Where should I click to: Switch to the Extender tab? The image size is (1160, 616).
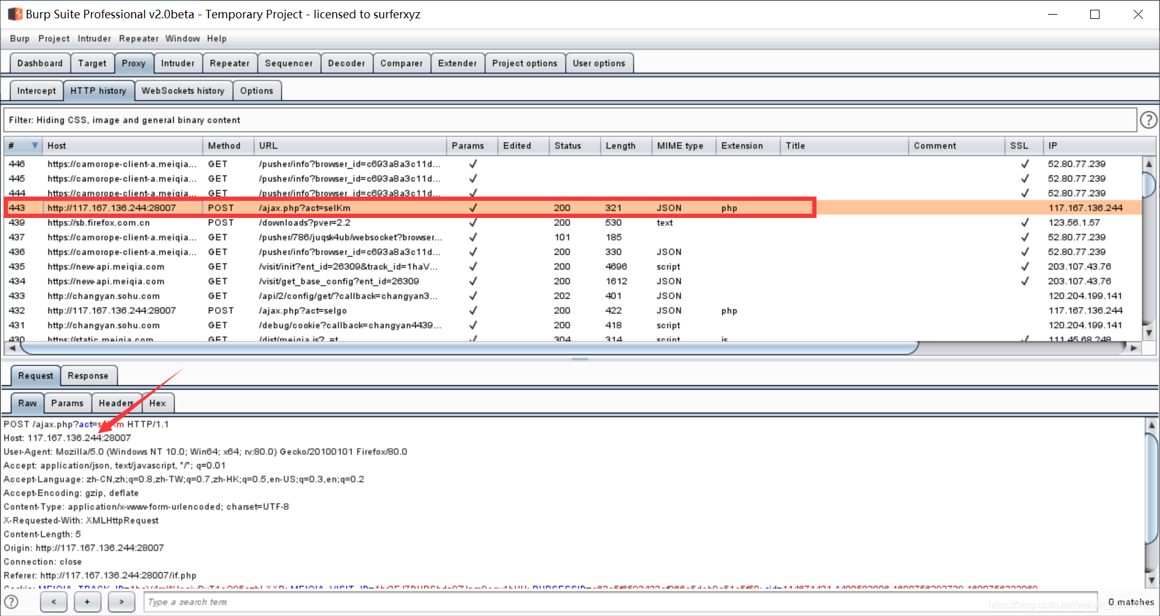point(457,63)
